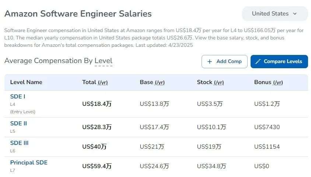Click the Stock (/yr) column header
This screenshot has width=311, height=177.
pyautogui.click(x=210, y=82)
